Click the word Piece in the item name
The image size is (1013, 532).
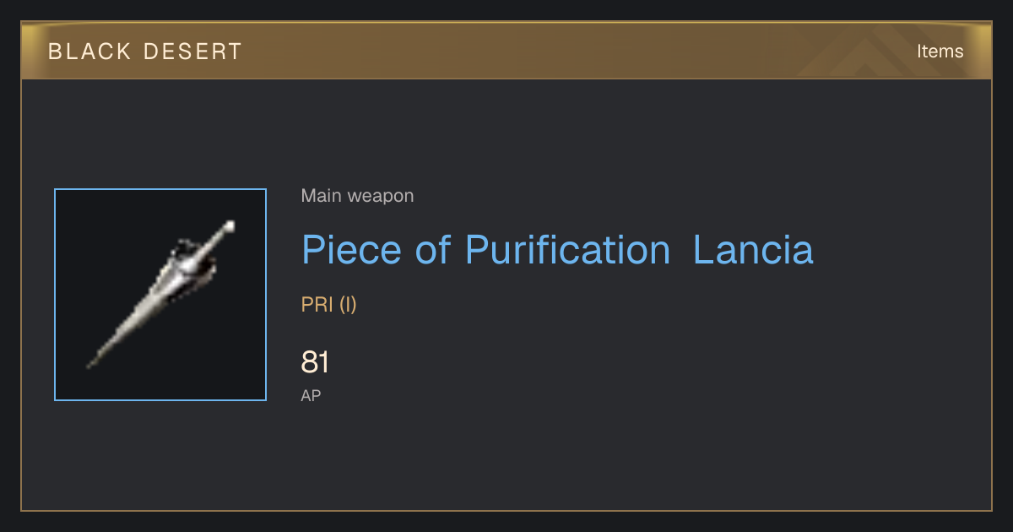(x=352, y=250)
